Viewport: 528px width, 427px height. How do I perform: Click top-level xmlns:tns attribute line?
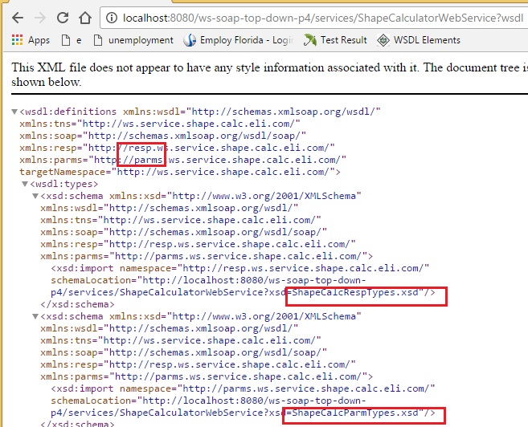pyautogui.click(x=160, y=124)
